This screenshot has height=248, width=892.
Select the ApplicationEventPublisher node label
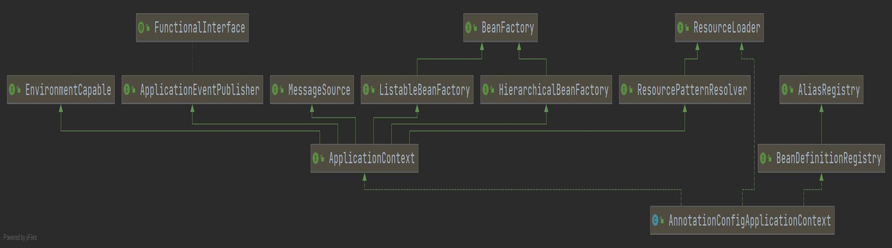199,90
